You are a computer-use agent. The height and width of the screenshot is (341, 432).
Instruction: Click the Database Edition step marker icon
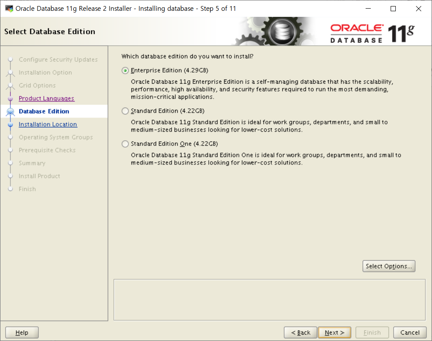pyautogui.click(x=10, y=111)
